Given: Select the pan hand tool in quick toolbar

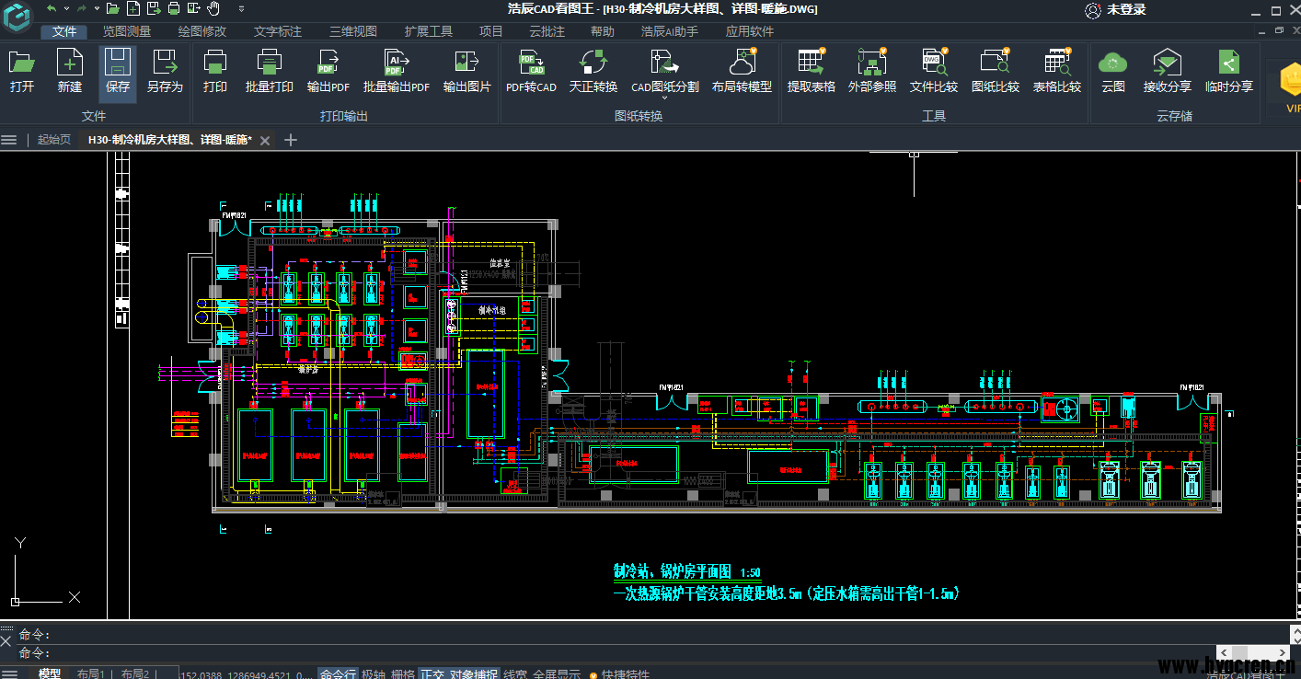Looking at the screenshot, I should click(213, 9).
